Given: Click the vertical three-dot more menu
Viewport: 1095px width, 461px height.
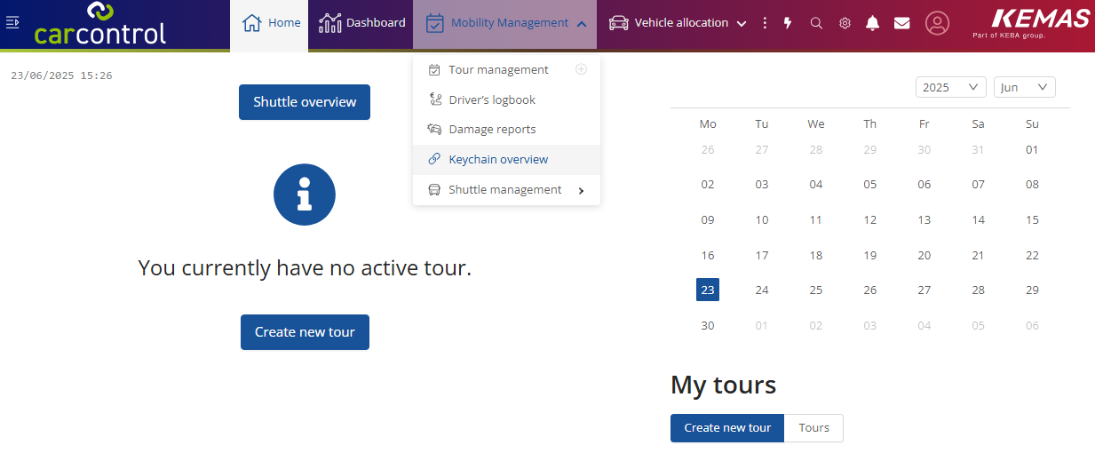Looking at the screenshot, I should click(766, 23).
